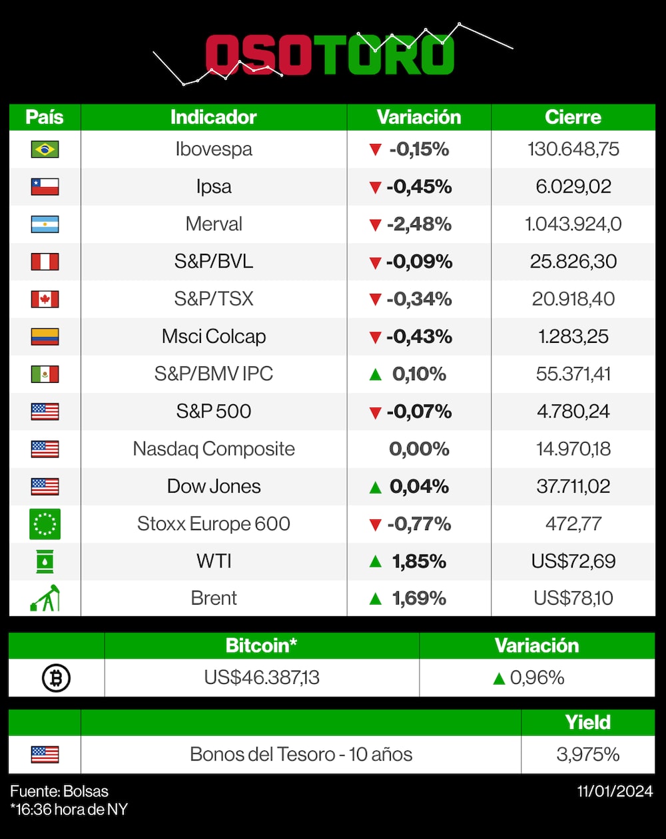
Task: Select the País column header
Action: 45,117
